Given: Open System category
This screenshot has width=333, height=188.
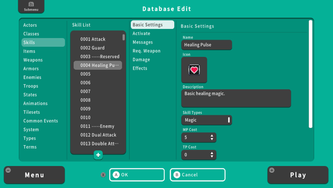Looking at the screenshot, I should click(x=43, y=130).
